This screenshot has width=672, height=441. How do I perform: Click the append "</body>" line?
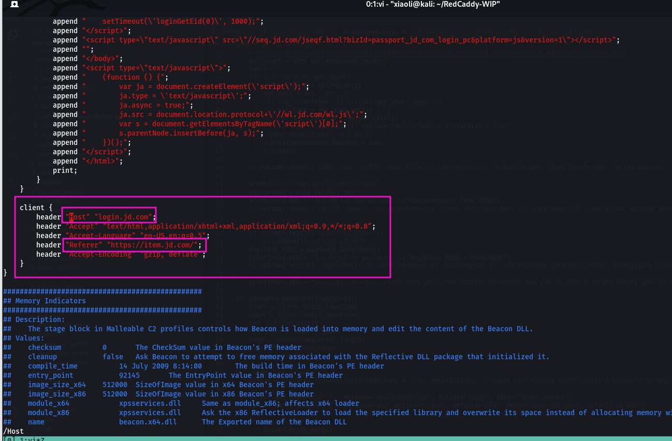click(x=88, y=58)
